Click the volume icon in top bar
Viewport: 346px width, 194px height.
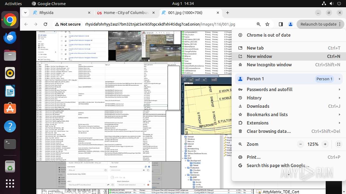pos(331,4)
